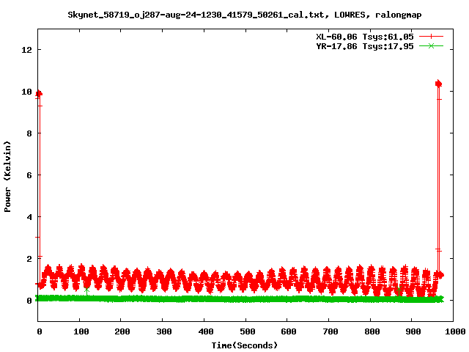Click the x-axis tick label 900
Viewport: 469px width, 352px height.
[413, 331]
